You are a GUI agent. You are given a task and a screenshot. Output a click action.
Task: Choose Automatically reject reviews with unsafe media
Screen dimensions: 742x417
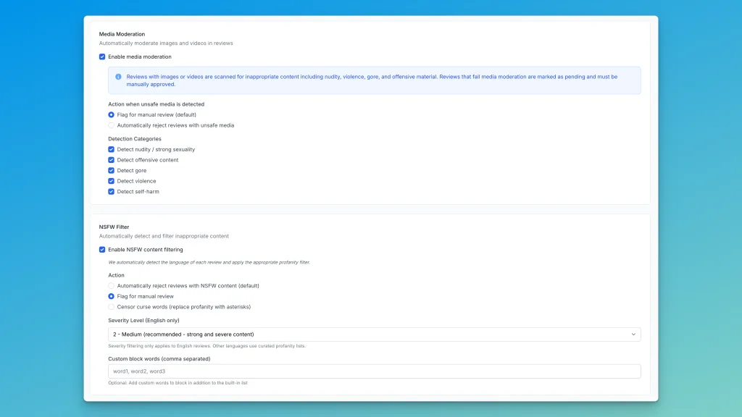point(111,125)
